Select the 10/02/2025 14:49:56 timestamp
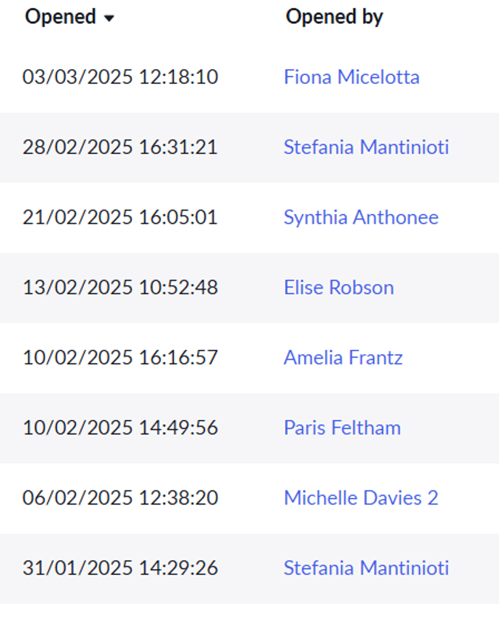The width and height of the screenshot is (499, 618). coord(120,427)
